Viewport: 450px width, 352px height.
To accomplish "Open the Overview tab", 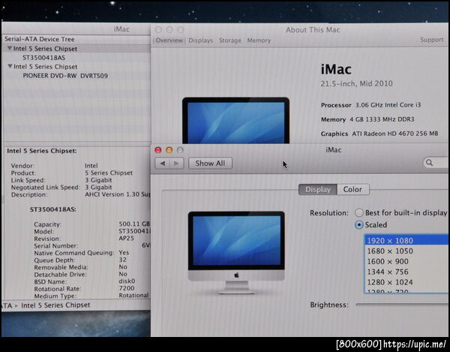I will pos(169,41).
